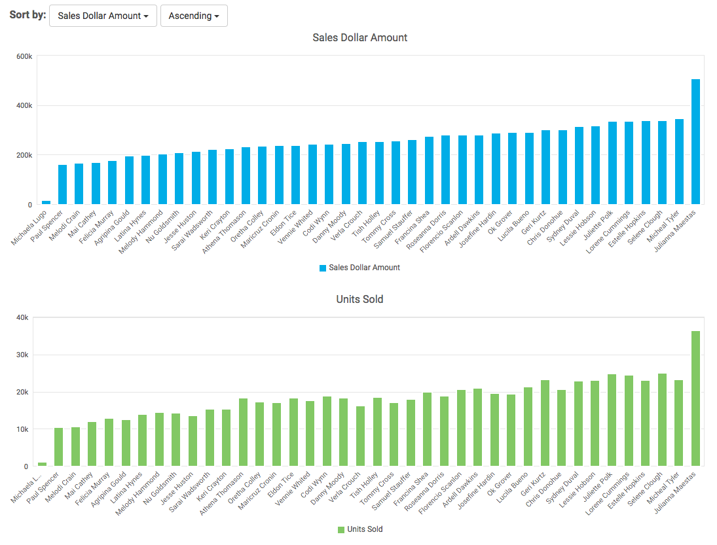Click Selene Clough's green Units Sold bar
Viewport: 717px width, 545px height.
pyautogui.click(x=662, y=420)
